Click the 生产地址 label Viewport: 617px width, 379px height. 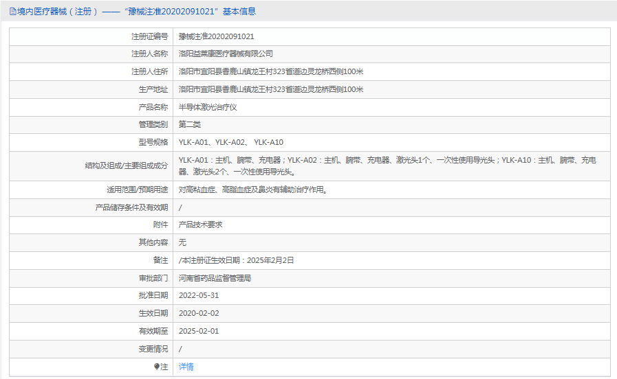point(153,89)
